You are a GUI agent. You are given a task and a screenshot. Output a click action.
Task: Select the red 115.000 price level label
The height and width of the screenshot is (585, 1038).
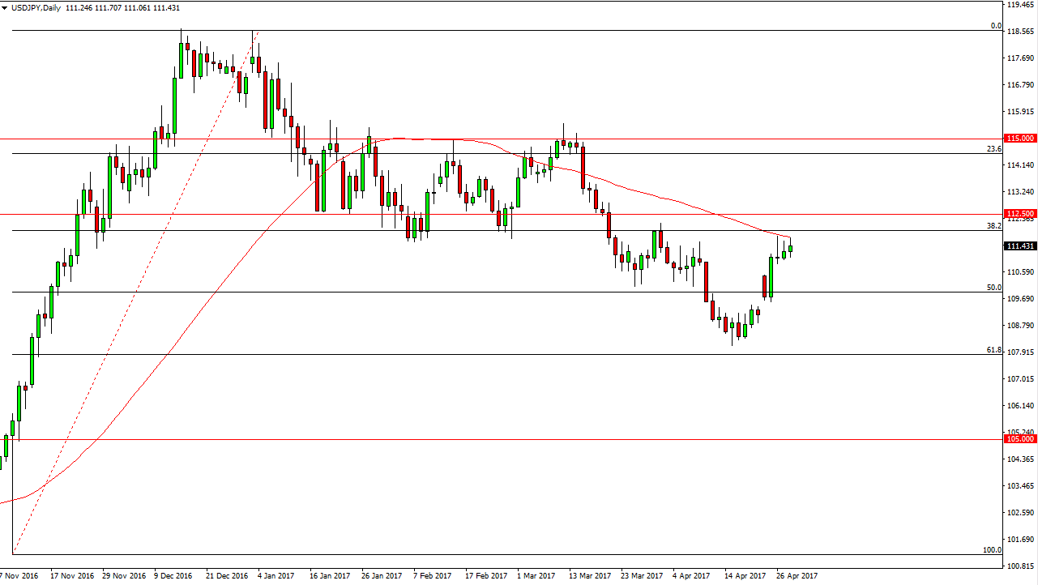[x=1020, y=139]
